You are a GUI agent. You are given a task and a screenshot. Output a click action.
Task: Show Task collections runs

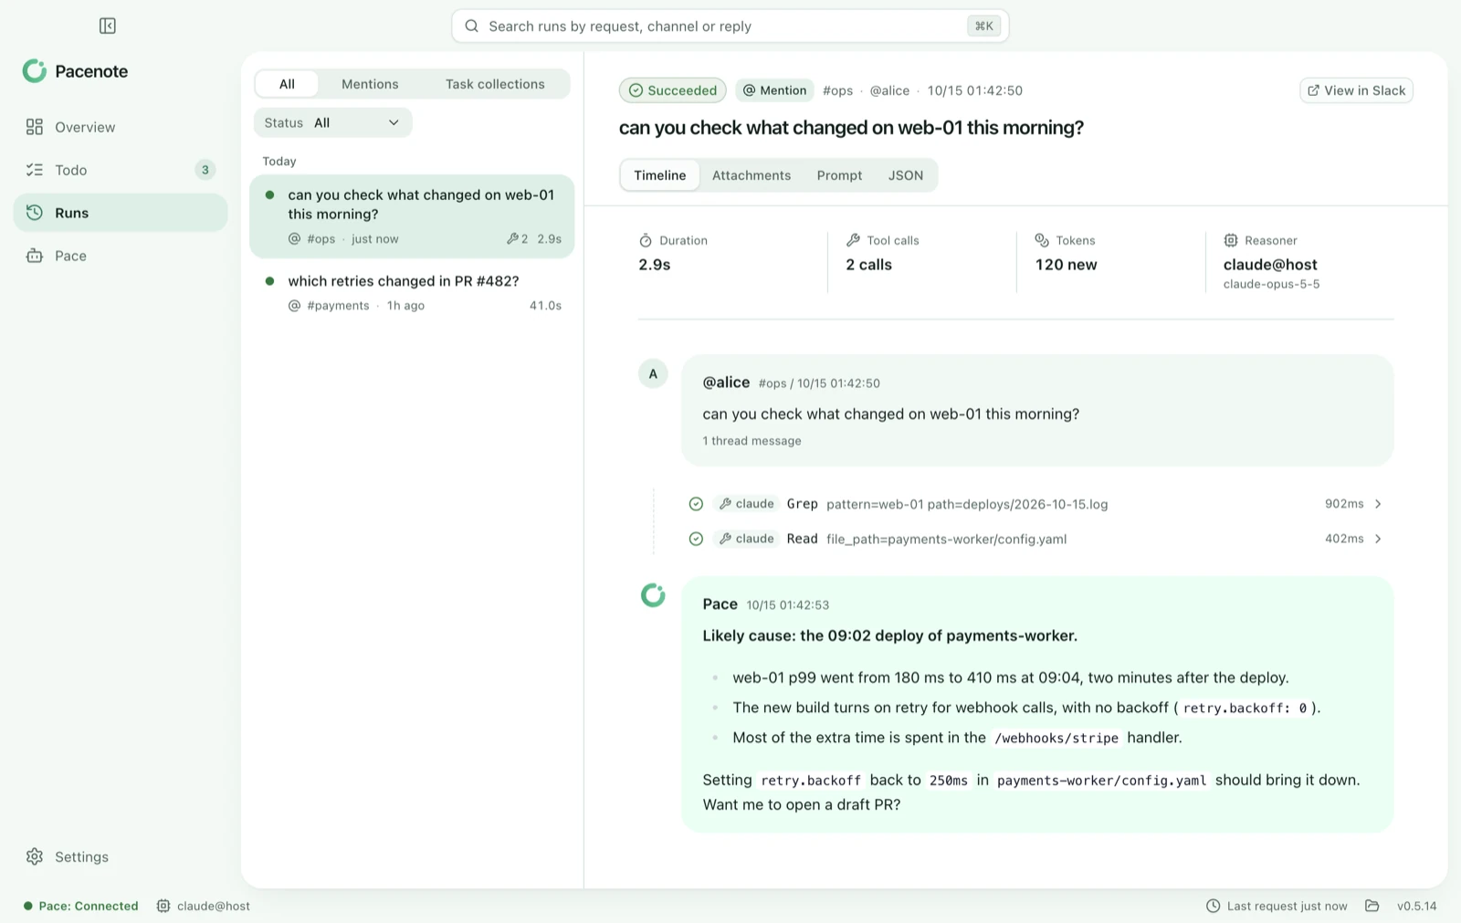click(495, 84)
